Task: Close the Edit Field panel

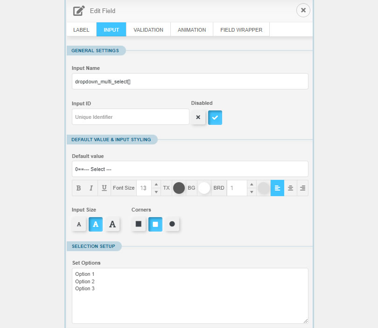Action: [303, 10]
